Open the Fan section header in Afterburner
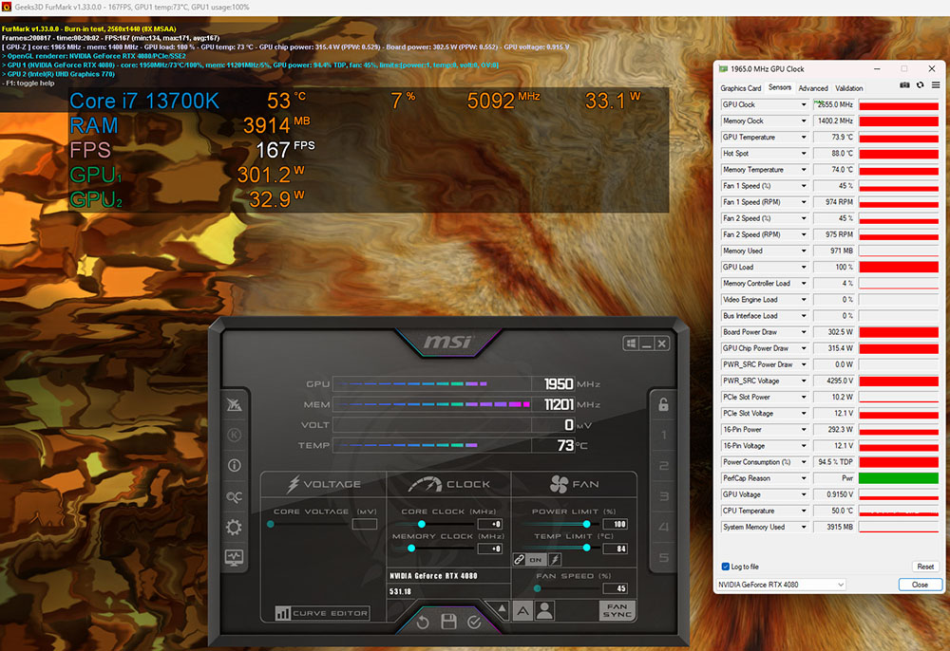Screen dimensions: 950x651 tap(574, 484)
